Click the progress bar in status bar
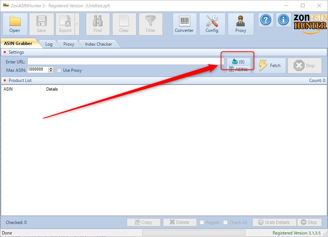This screenshot has width=328, height=237. [x=194, y=233]
